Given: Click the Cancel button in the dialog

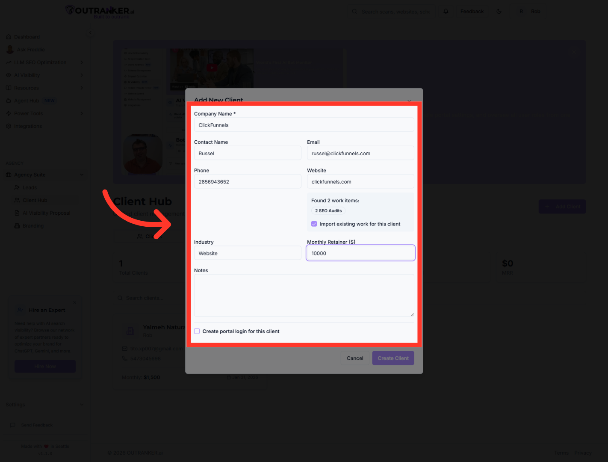Looking at the screenshot, I should point(355,358).
